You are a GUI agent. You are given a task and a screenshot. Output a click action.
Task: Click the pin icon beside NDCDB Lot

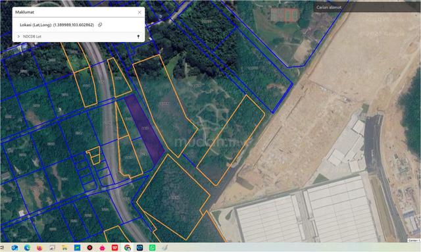(x=139, y=37)
